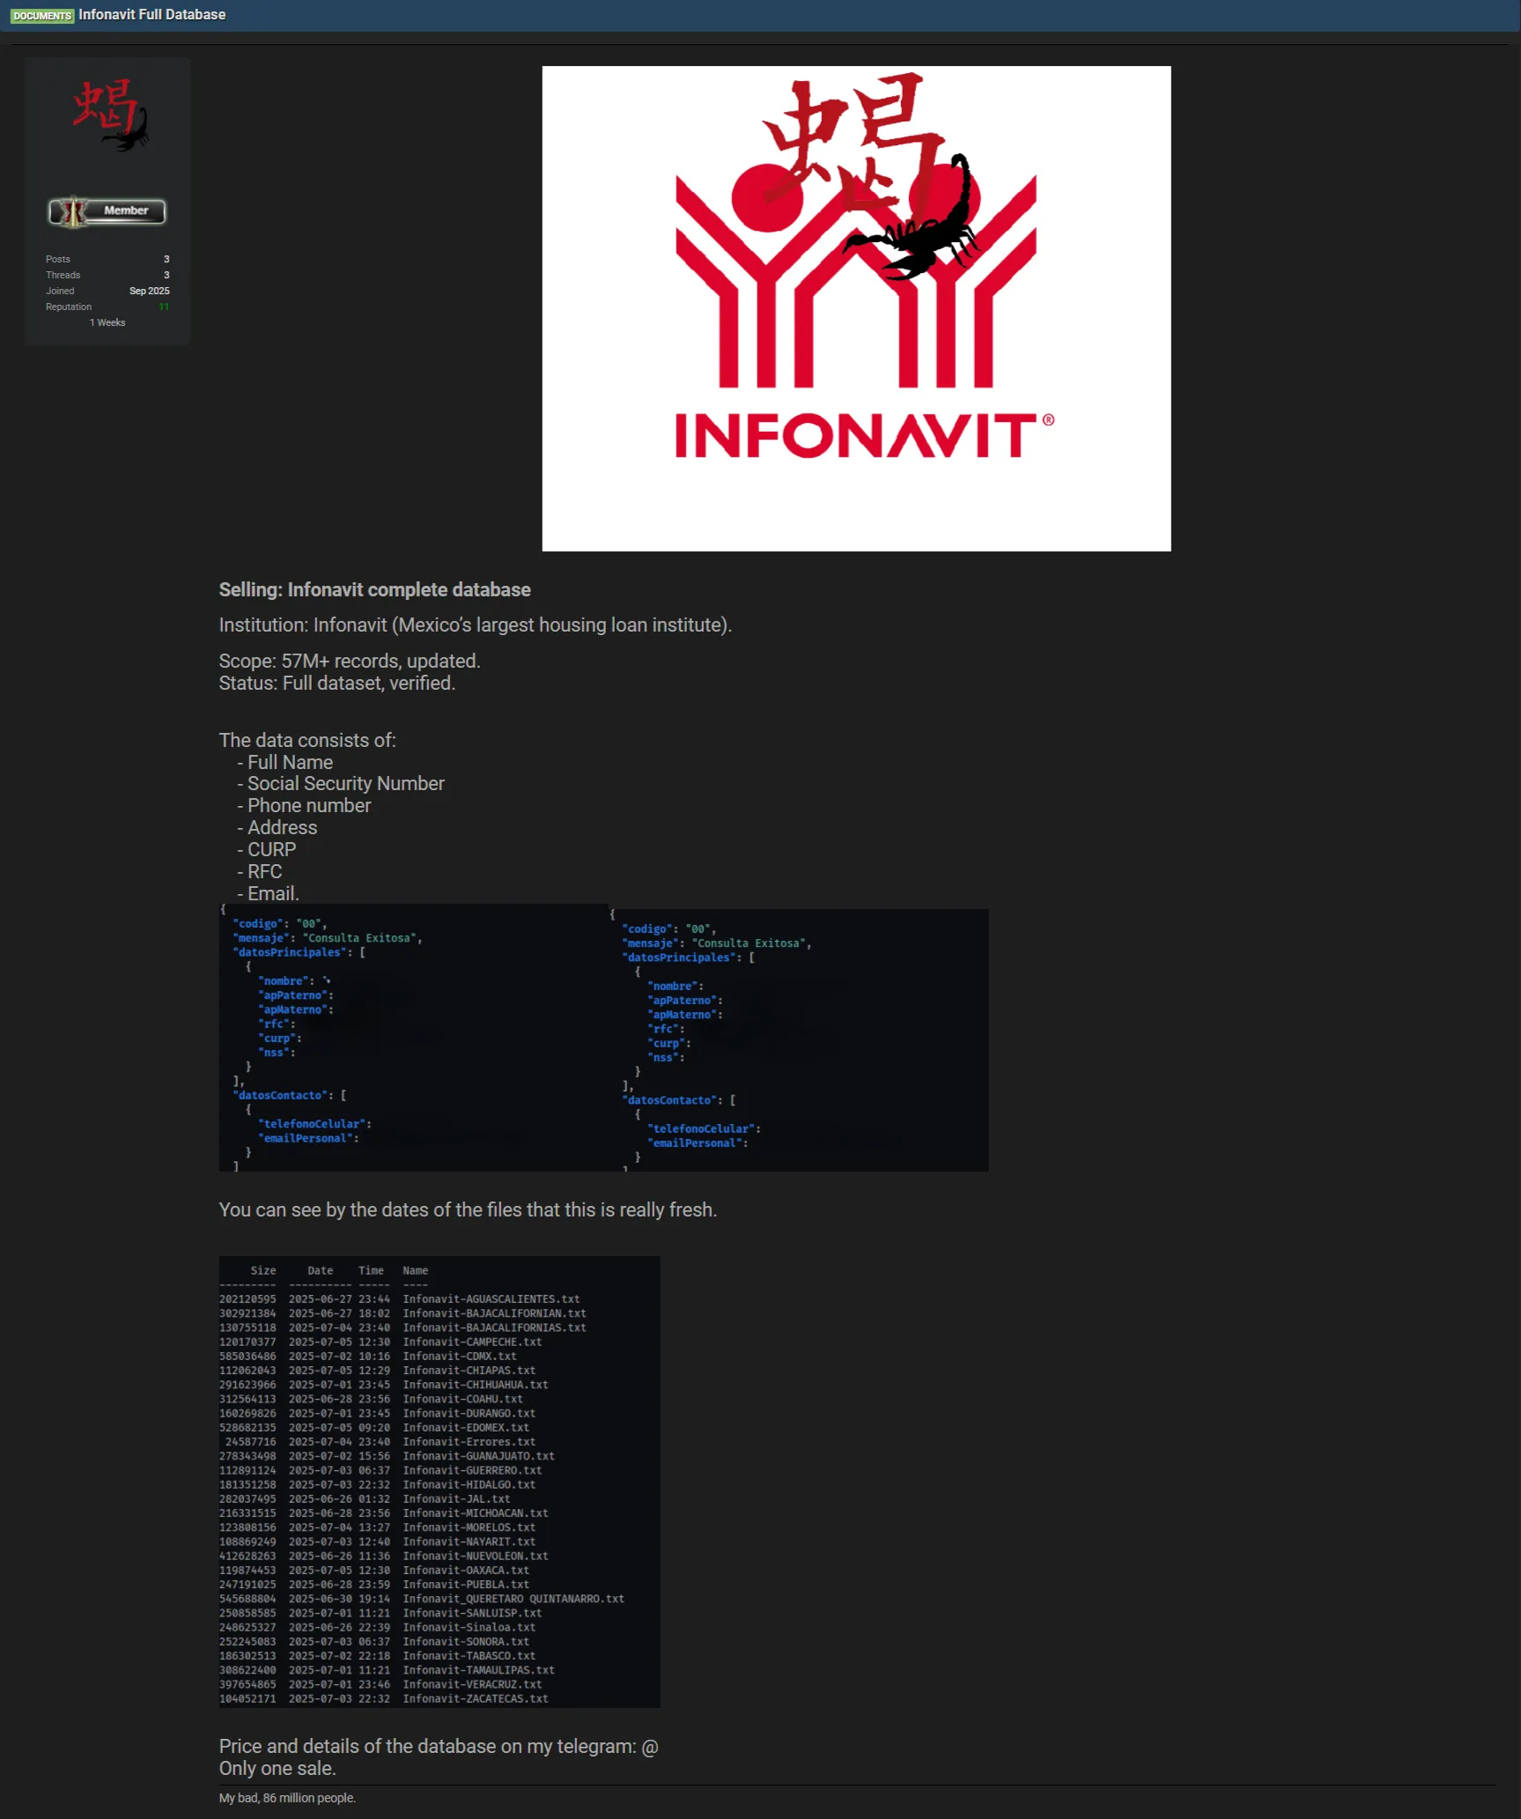The image size is (1521, 1819).
Task: Click the Infonavit Full Database thread title
Action: [151, 15]
